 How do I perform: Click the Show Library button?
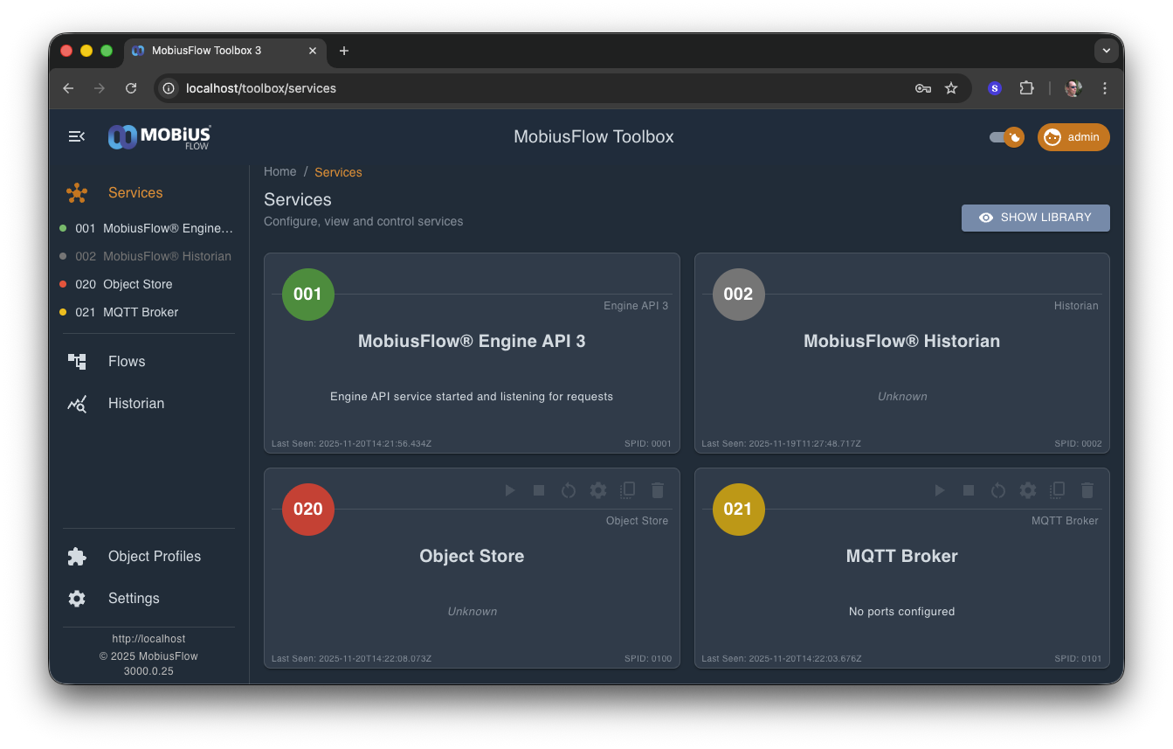(1035, 218)
